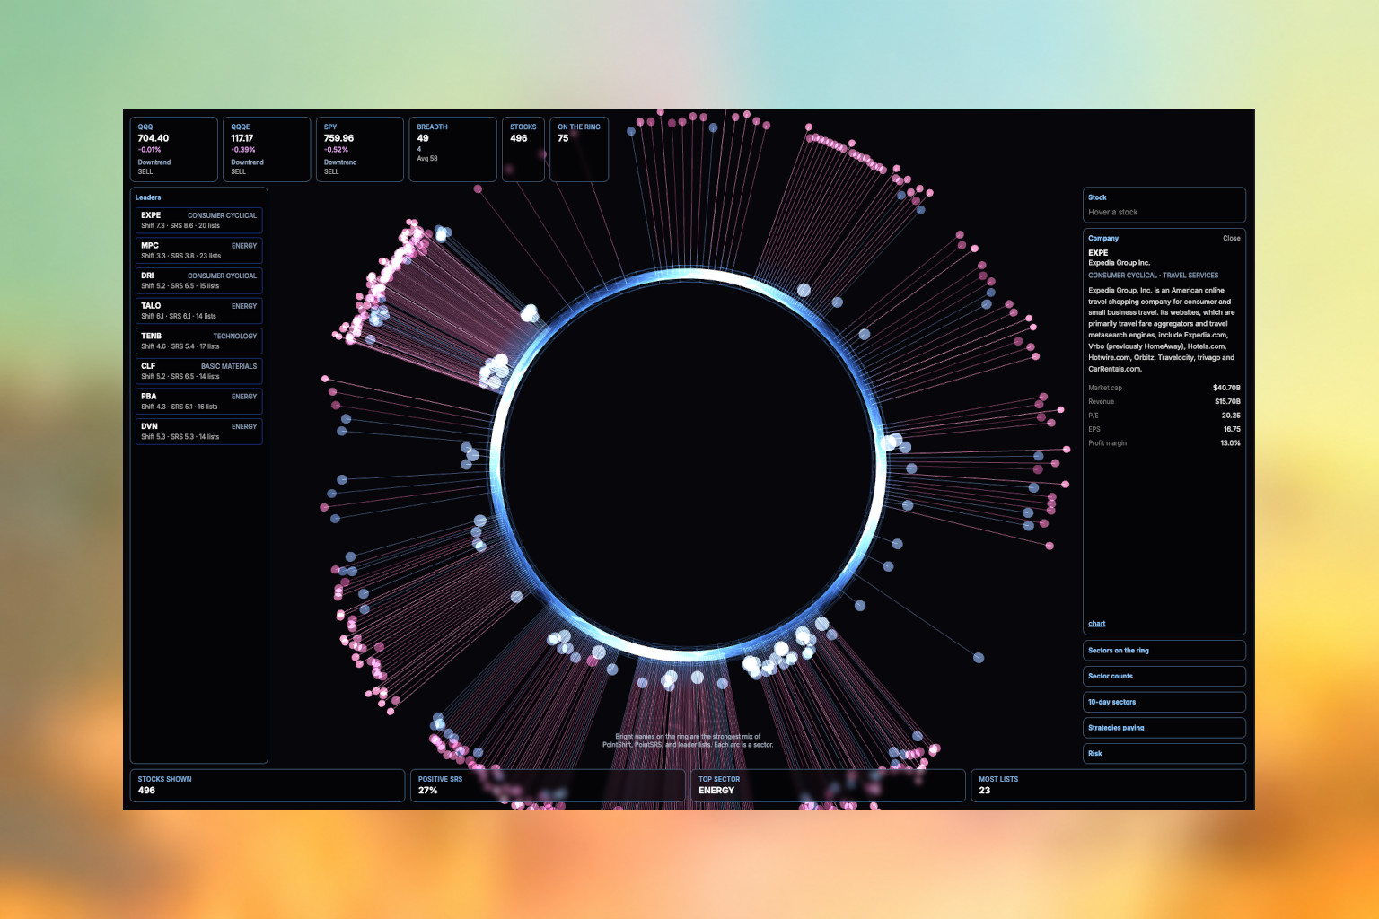Expand the Sectors on the ring section

coord(1164,651)
